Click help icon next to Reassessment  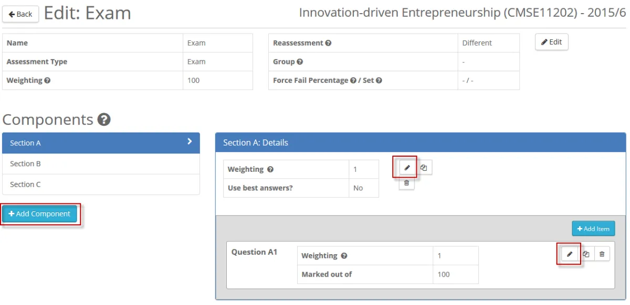(x=328, y=43)
